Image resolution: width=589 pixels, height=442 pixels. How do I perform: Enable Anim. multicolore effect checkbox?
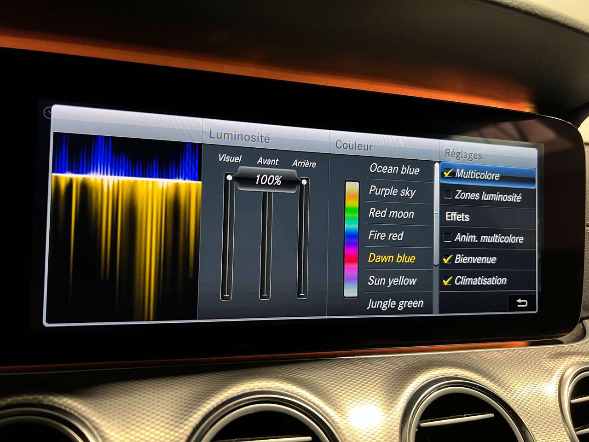pos(447,238)
